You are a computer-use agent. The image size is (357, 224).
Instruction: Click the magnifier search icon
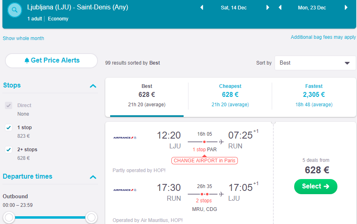click(15, 11)
